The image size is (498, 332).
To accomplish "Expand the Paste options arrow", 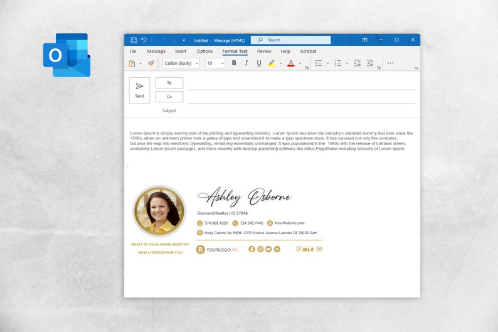I will tap(140, 63).
